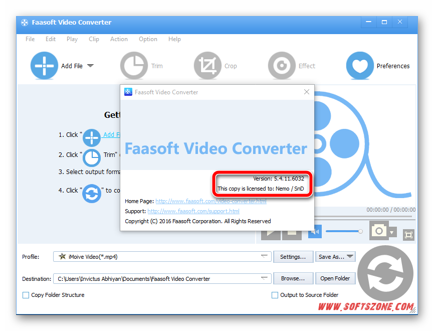
Task: Select the Crop tool icon
Action: [207, 66]
